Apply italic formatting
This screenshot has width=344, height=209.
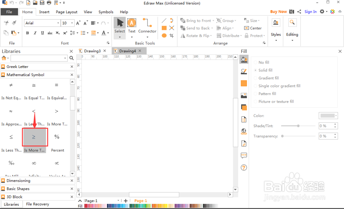point(35,33)
